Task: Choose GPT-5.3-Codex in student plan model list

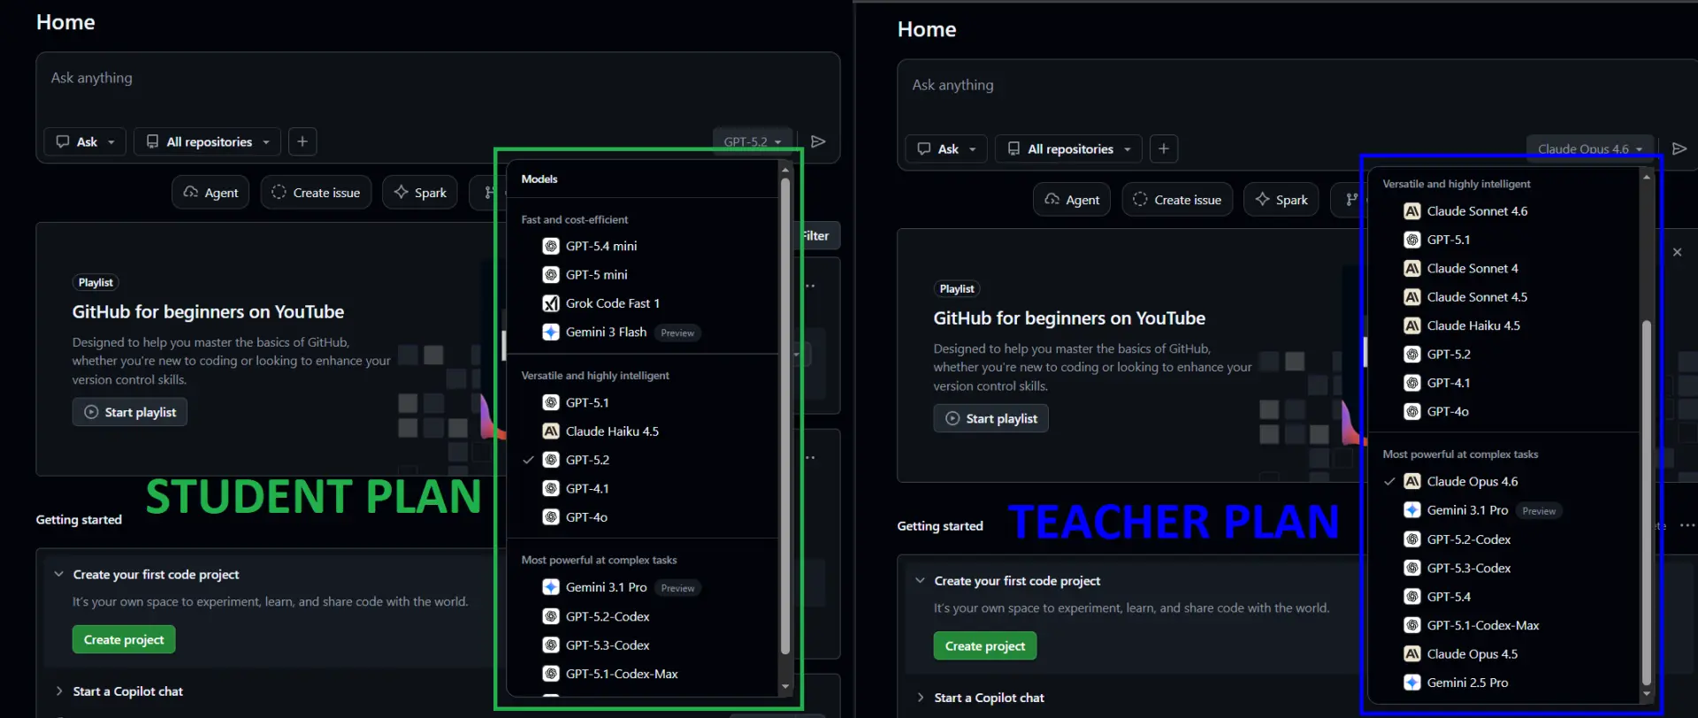Action: point(644,645)
